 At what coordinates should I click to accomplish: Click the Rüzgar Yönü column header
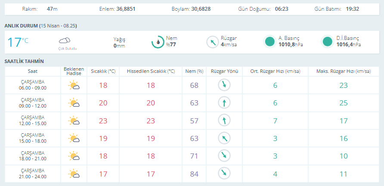(224, 71)
